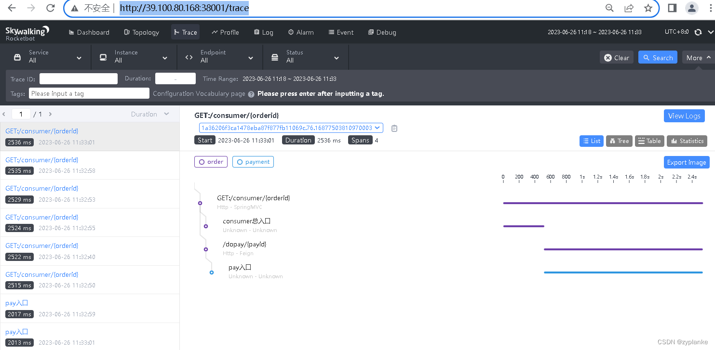Open the trace segment ID dropdown
Viewport: 715px width, 350px height.
tap(377, 128)
